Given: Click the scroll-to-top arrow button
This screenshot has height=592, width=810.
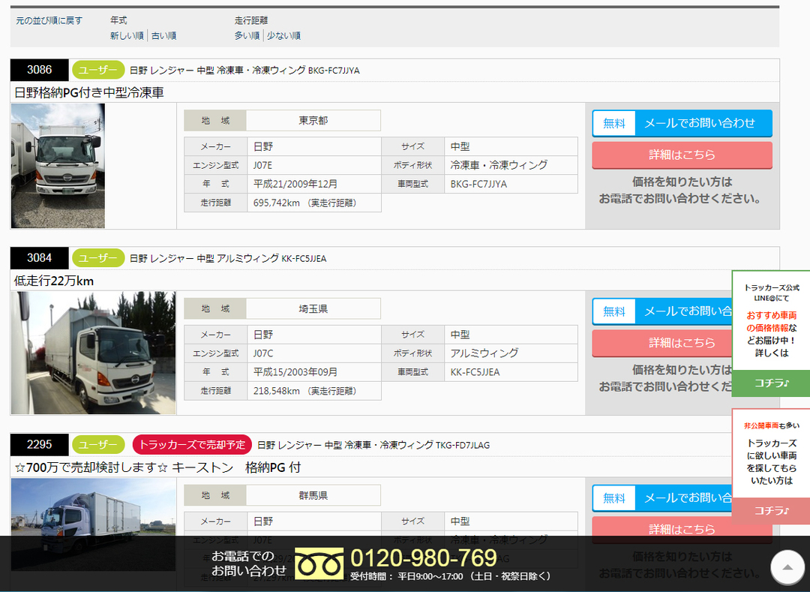Looking at the screenshot, I should (x=787, y=567).
